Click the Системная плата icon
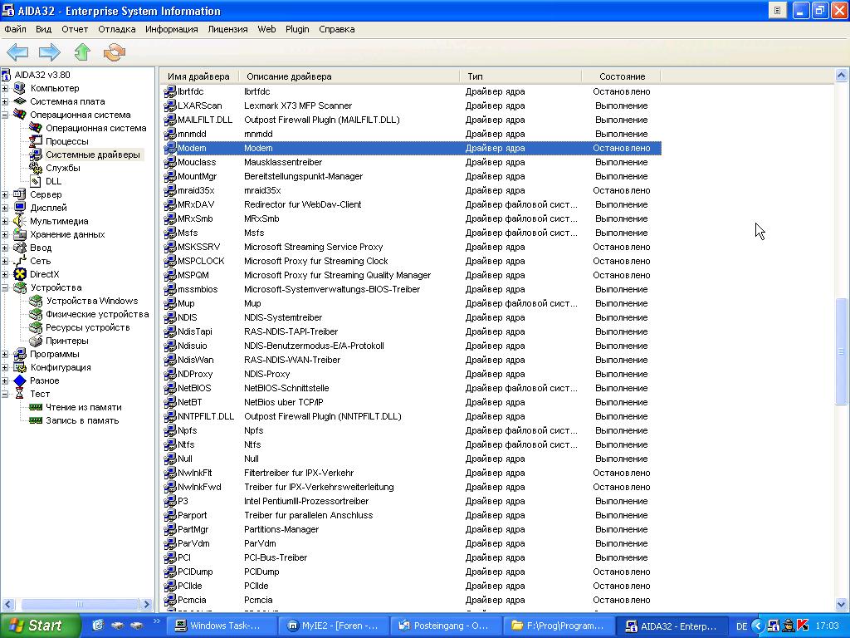This screenshot has height=638, width=850. point(20,101)
